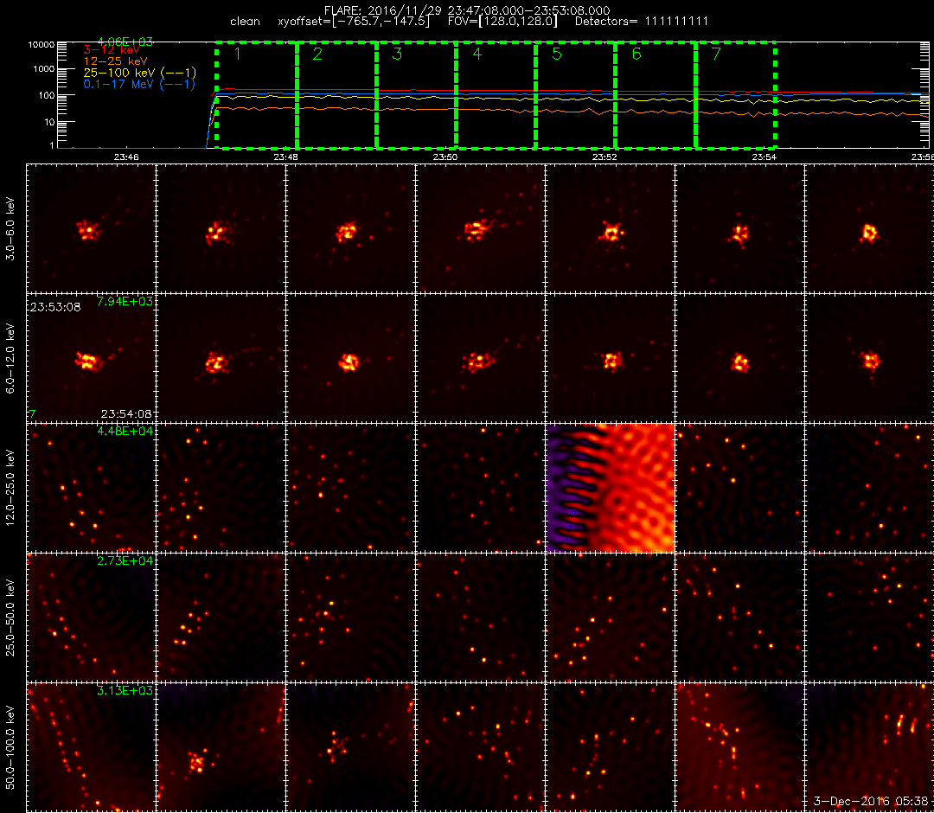Open the 12-25 keV panel with purple striped artifact
934x813 pixels.
point(610,488)
